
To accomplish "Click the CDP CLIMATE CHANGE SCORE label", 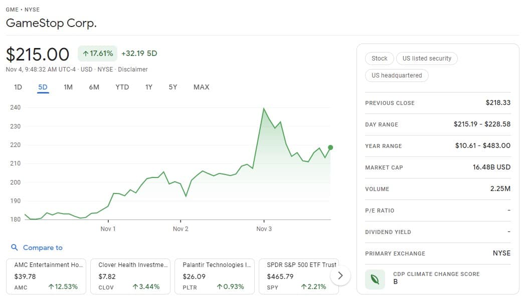I will [x=436, y=274].
